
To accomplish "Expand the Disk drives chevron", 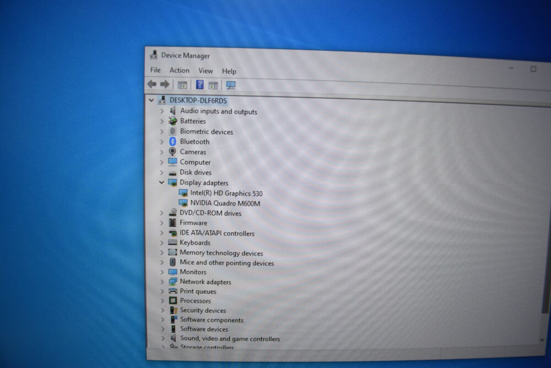I will 162,172.
